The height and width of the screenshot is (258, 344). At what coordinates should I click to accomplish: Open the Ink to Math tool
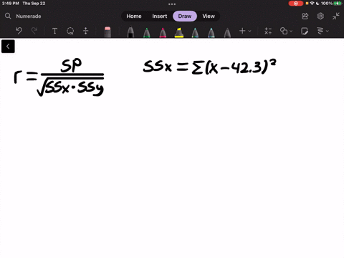(x=268, y=31)
